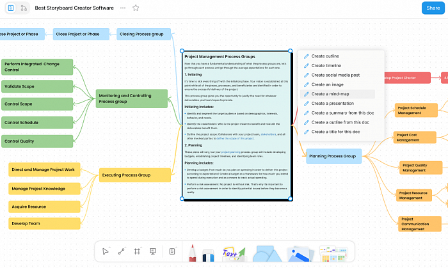Select the cursor pointer tool
The width and height of the screenshot is (448, 268).
click(105, 251)
